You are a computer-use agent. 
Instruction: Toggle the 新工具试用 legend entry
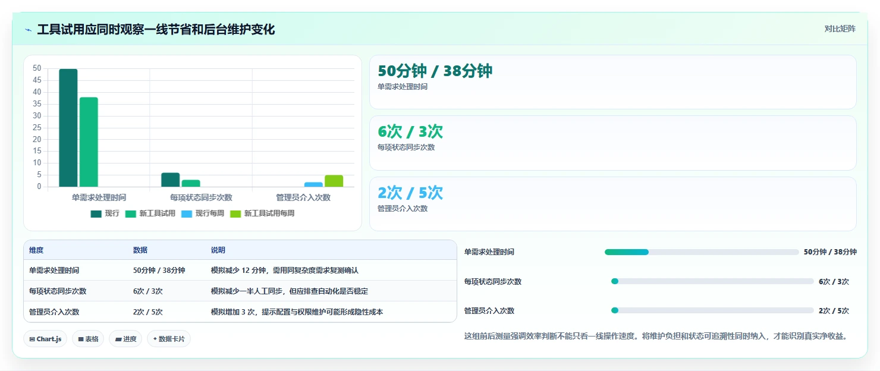(x=150, y=213)
